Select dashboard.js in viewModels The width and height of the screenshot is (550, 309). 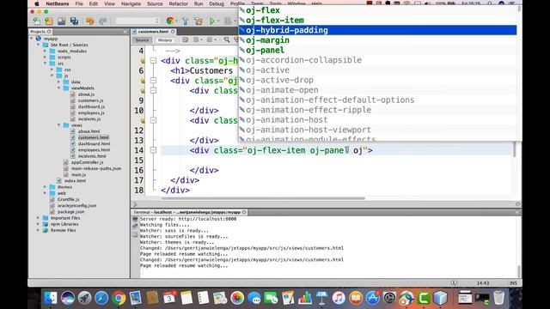coord(91,106)
